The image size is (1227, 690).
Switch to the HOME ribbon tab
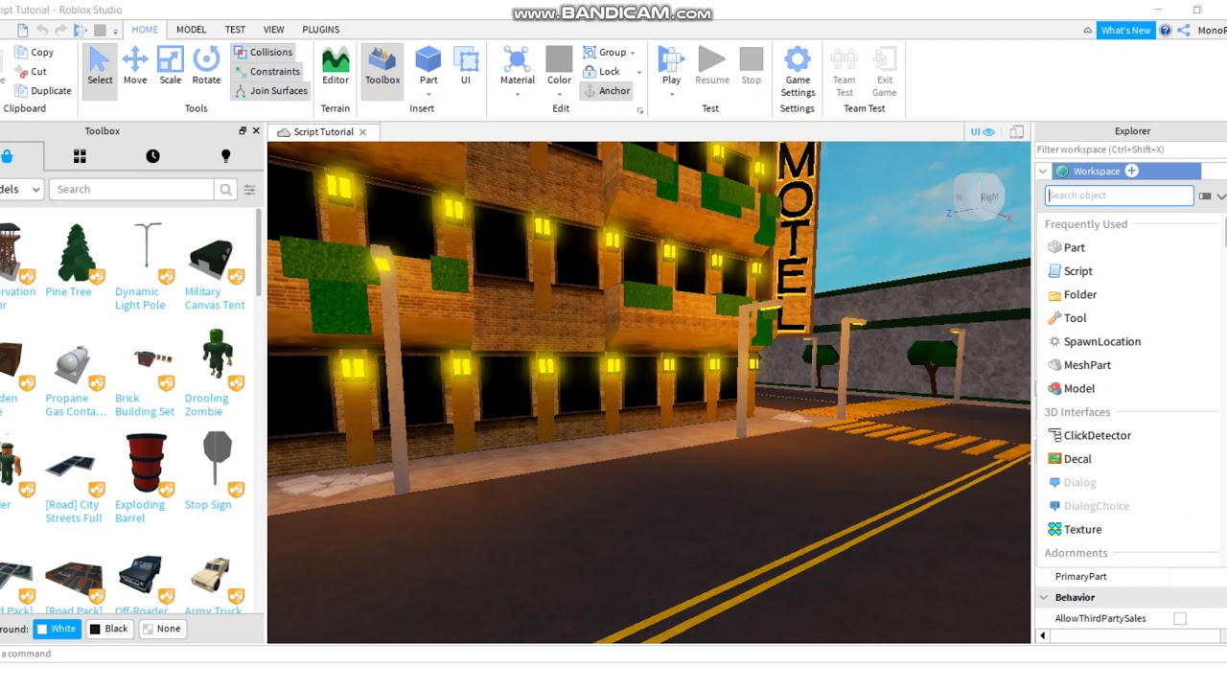[x=145, y=30]
